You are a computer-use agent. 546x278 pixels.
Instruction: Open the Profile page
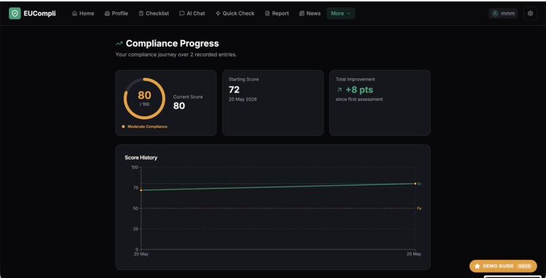coord(117,14)
